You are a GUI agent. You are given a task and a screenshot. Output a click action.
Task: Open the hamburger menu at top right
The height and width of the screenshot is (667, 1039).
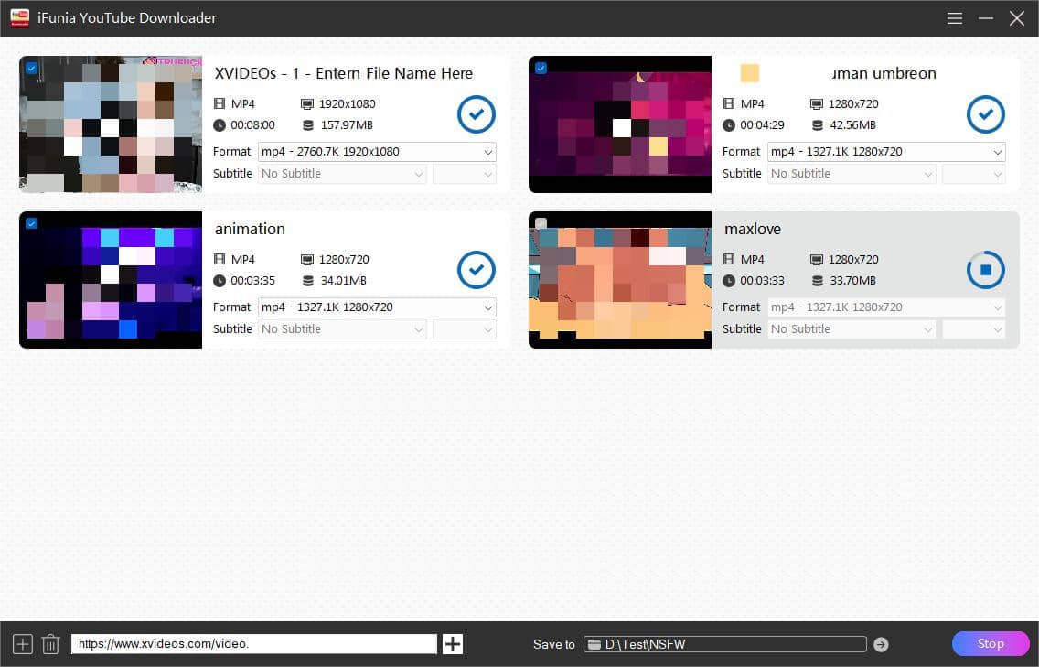pyautogui.click(x=954, y=17)
